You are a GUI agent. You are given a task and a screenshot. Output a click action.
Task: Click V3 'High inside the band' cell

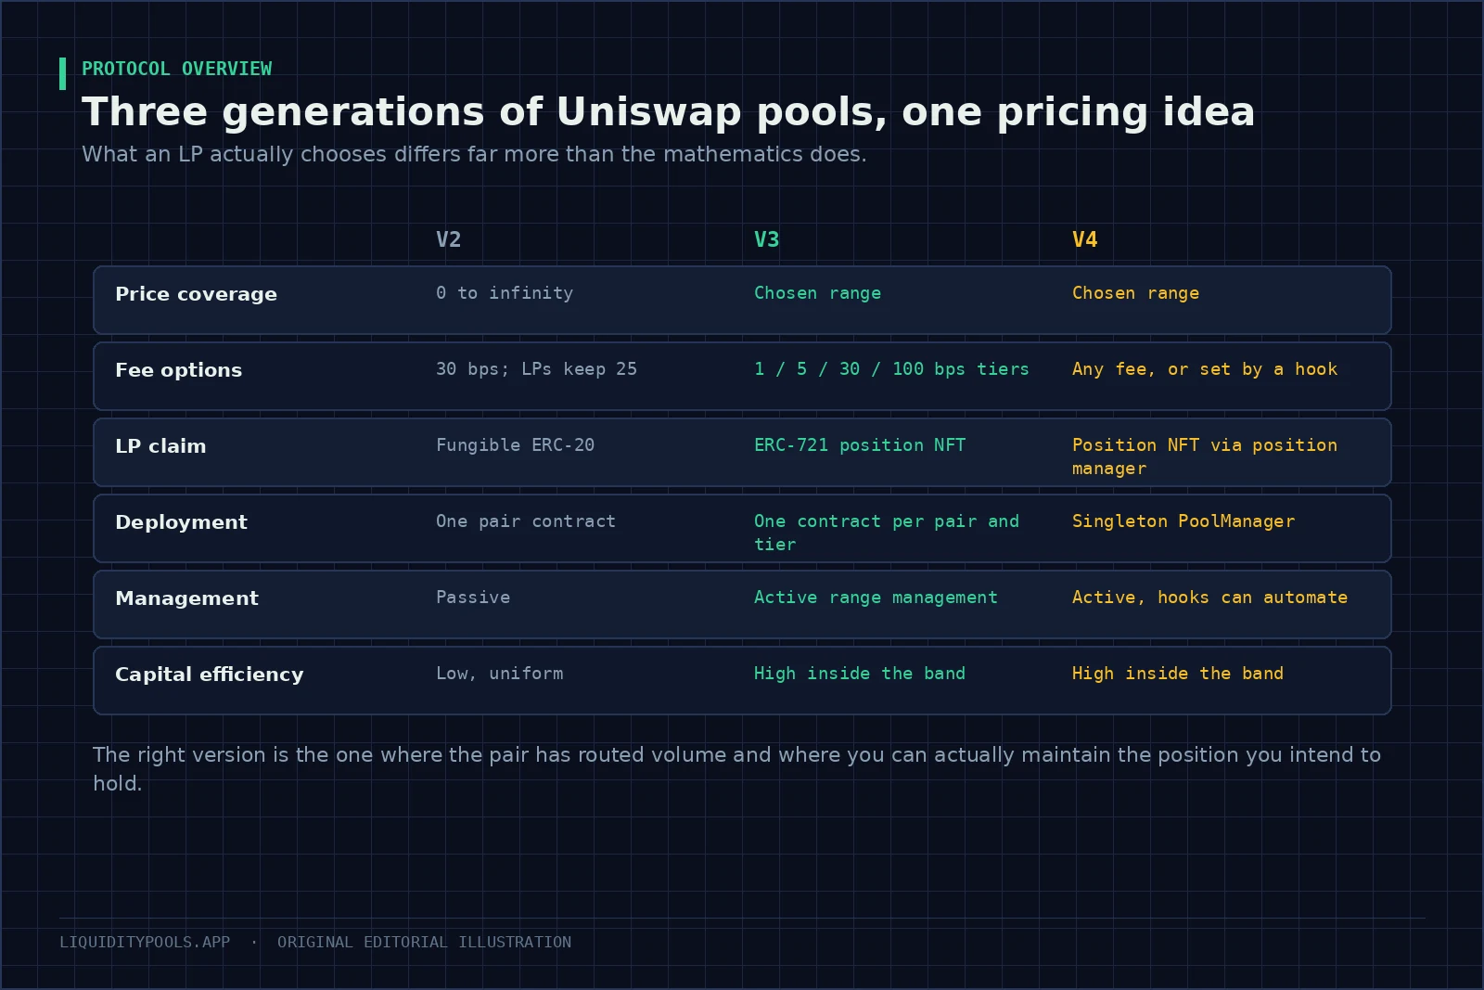click(x=860, y=674)
